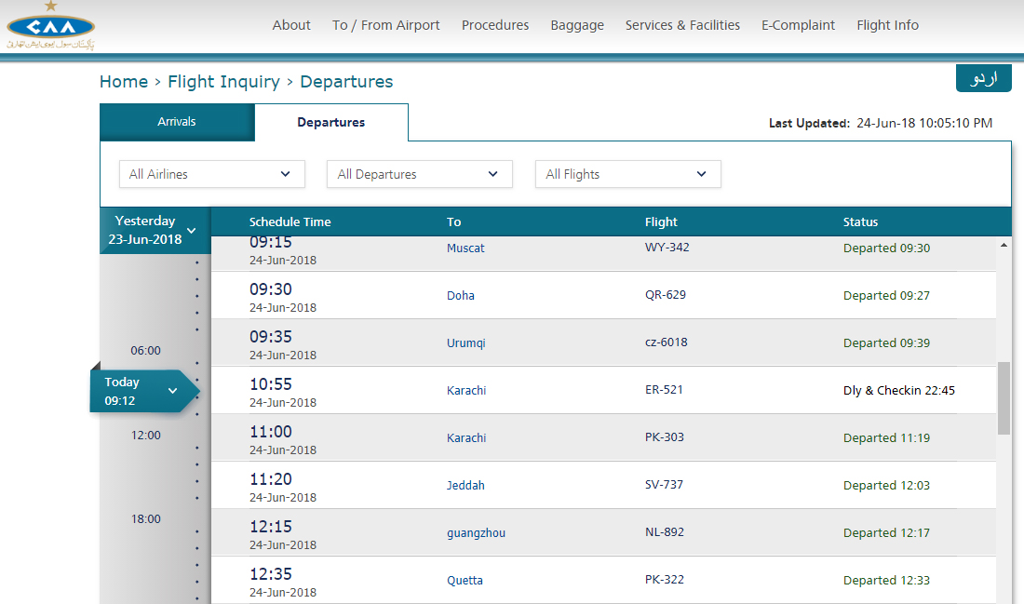Image resolution: width=1024 pixels, height=604 pixels.
Task: Click the Departures breadcrumb link
Action: click(x=346, y=82)
